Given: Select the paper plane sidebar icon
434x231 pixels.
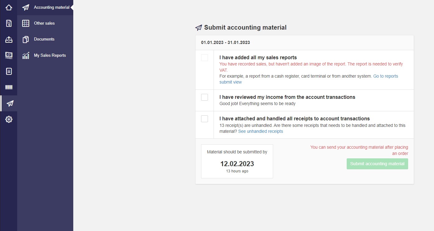Looking at the screenshot, I should (x=10, y=103).
